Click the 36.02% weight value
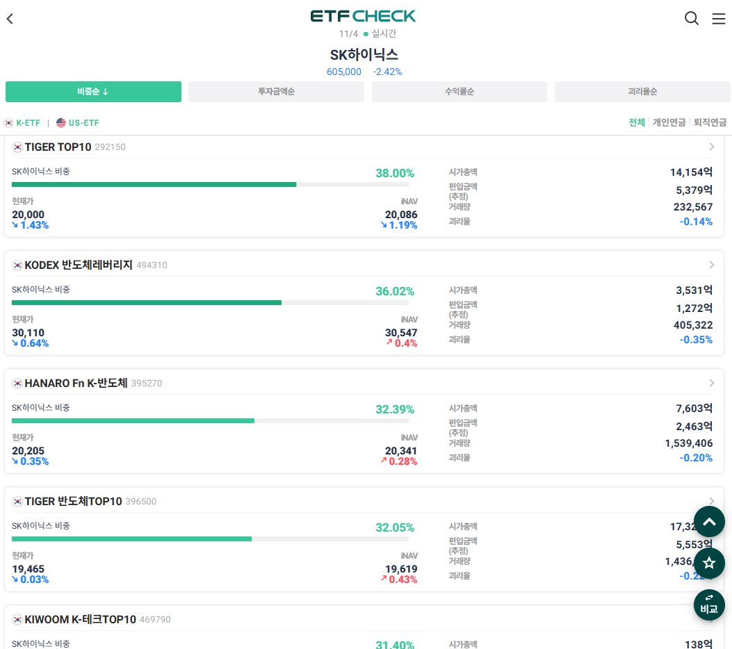This screenshot has width=732, height=649. [x=395, y=291]
